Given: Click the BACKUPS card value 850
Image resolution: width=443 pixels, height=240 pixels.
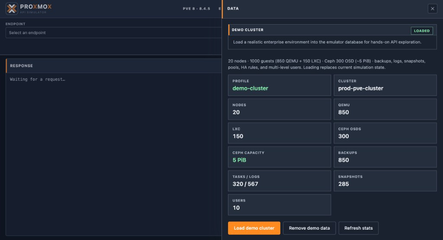Looking at the screenshot, I should tap(343, 160).
